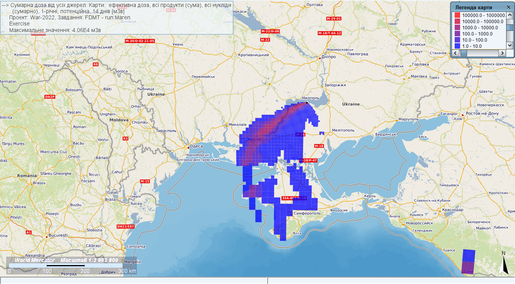
Task: Click the dose map information text box
Action: pyautogui.click(x=116, y=17)
